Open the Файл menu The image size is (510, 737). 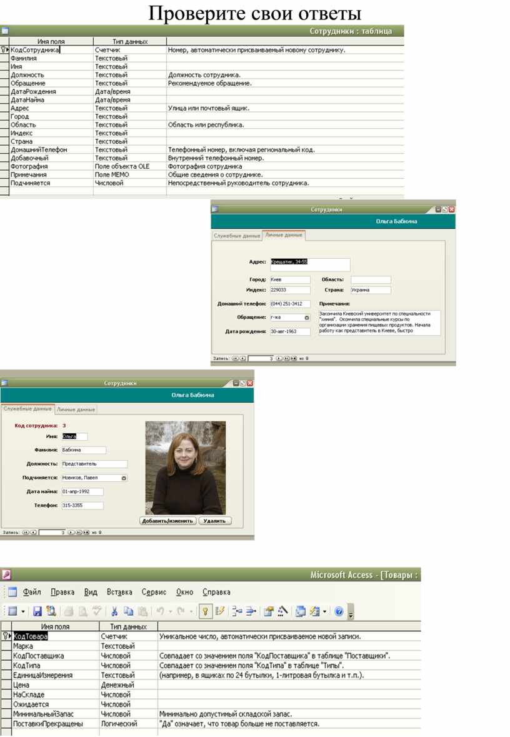coord(32,592)
